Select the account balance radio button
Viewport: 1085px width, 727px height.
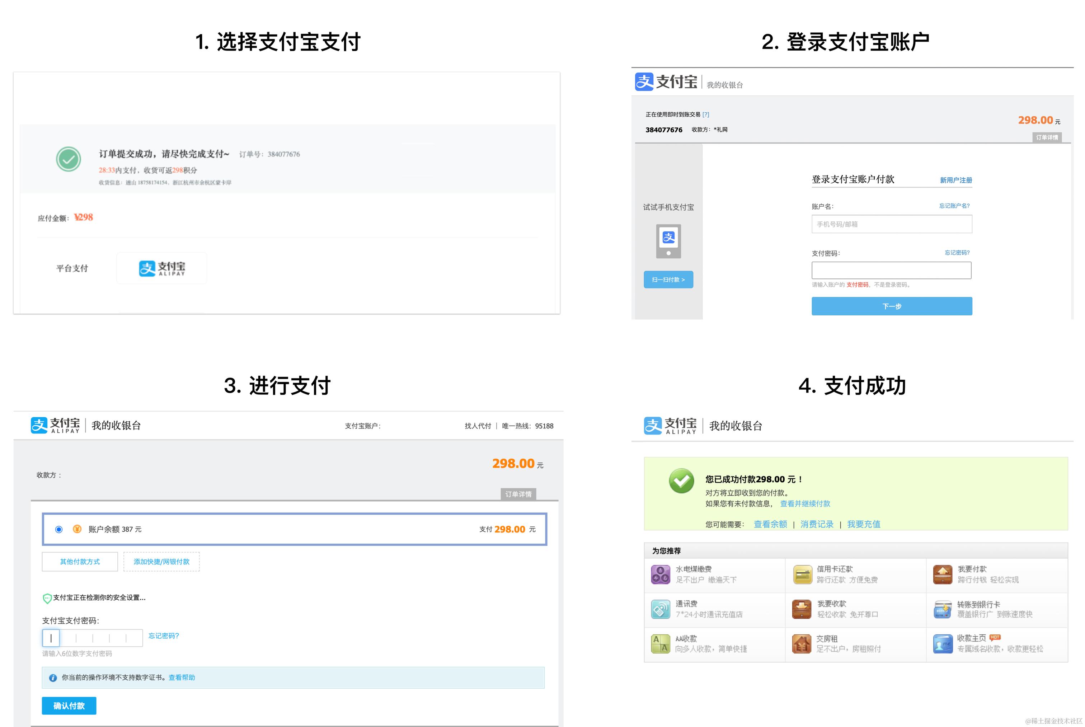pyautogui.click(x=59, y=529)
